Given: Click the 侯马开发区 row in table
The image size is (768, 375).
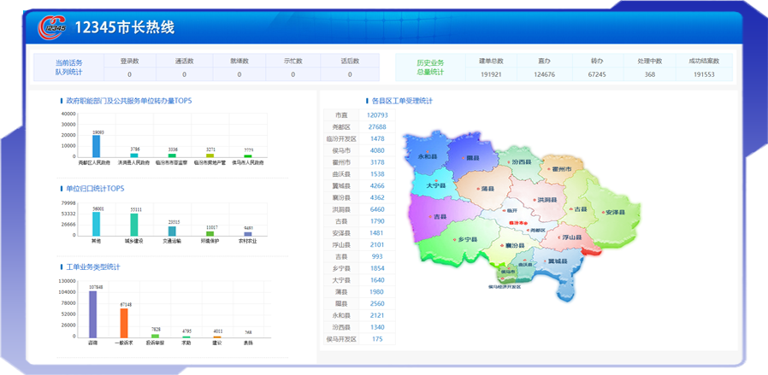Looking at the screenshot, I should click(x=359, y=339).
